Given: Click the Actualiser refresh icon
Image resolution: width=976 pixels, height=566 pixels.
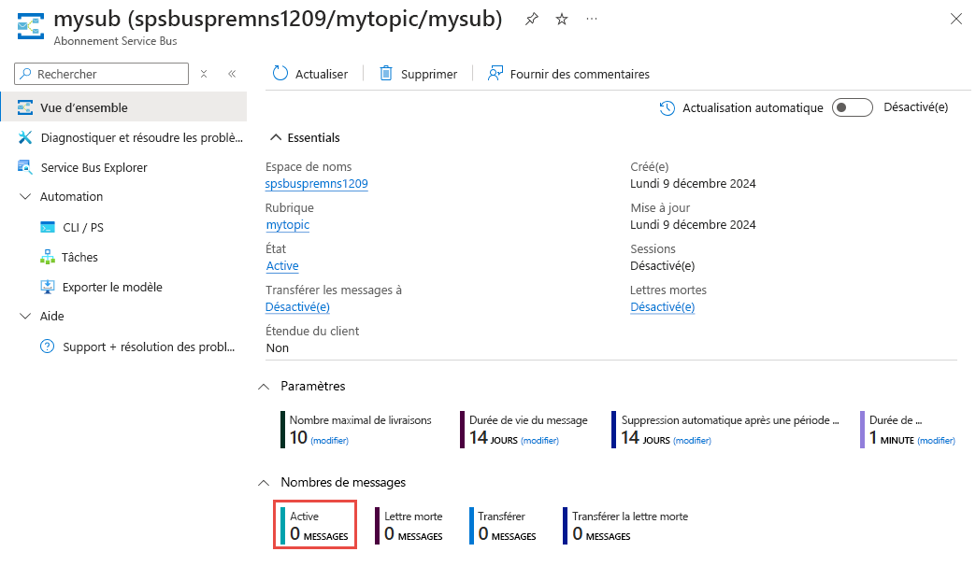Looking at the screenshot, I should tap(280, 74).
